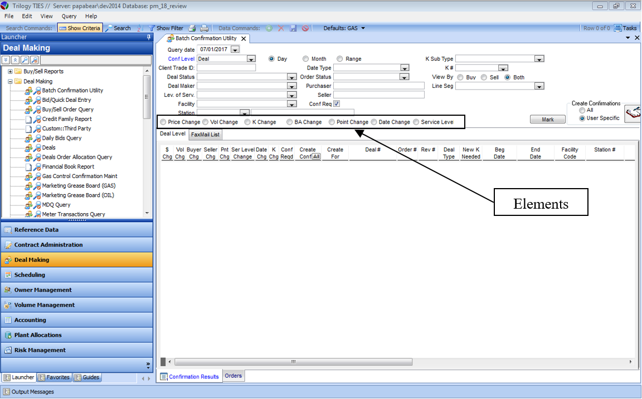Click the printer icon in toolbar
This screenshot has height=399, width=642.
204,28
